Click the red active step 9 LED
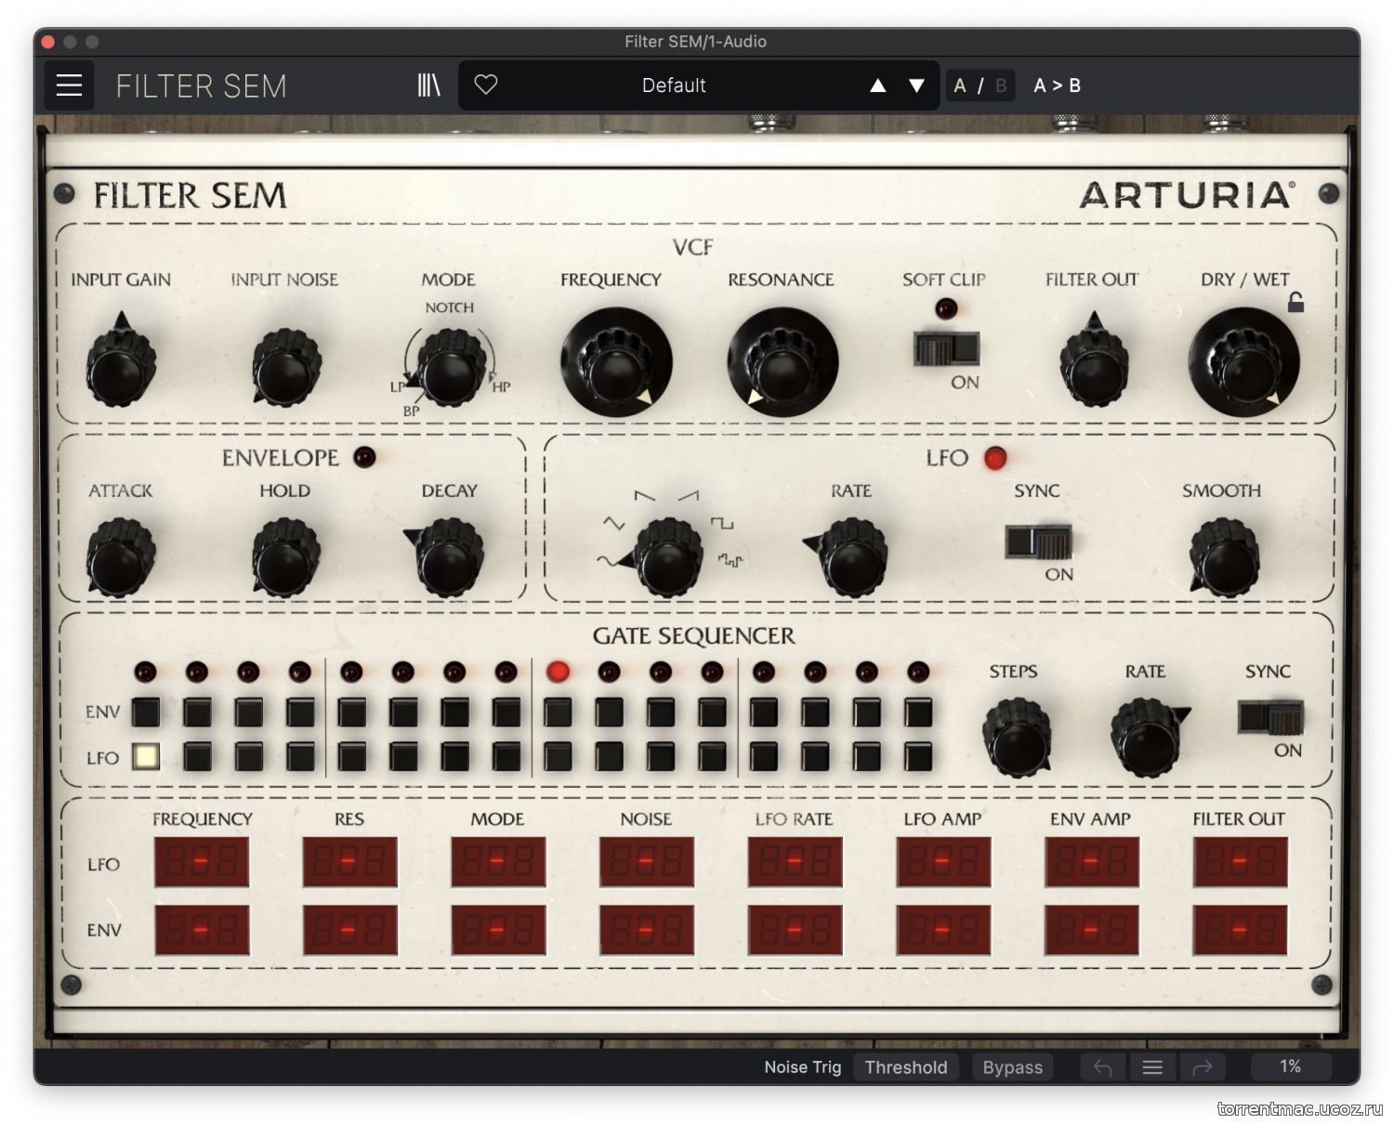Image resolution: width=1394 pixels, height=1125 pixels. (558, 671)
